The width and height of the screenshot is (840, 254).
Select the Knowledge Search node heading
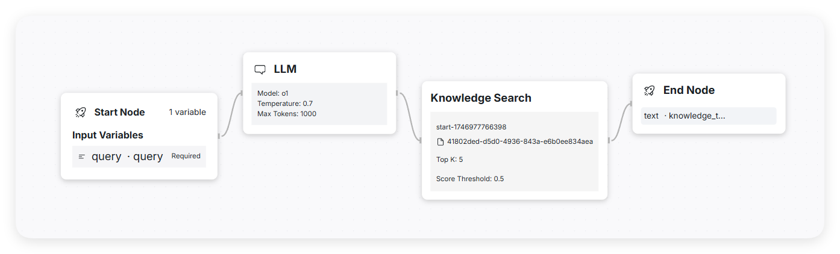point(481,98)
